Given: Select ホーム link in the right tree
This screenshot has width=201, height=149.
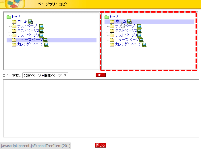Looking at the screenshot, I should coord(121,21).
